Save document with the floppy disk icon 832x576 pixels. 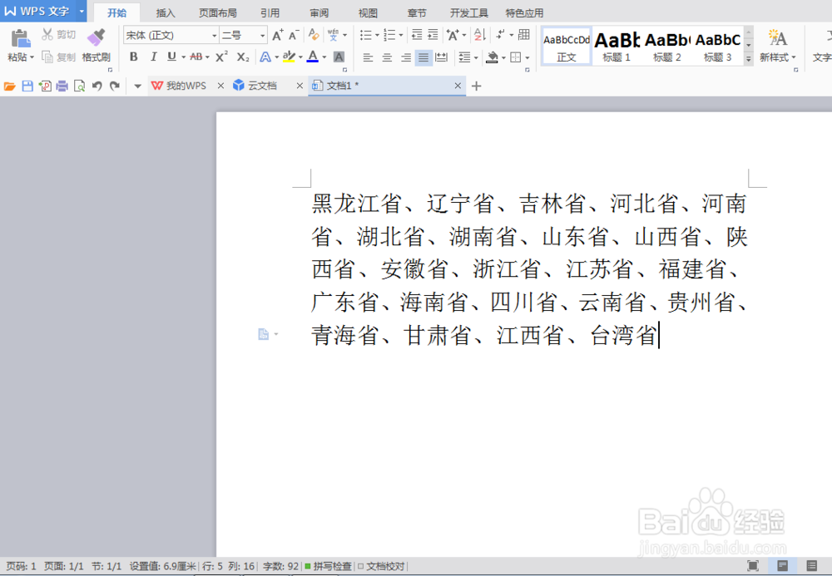pyautogui.click(x=27, y=86)
